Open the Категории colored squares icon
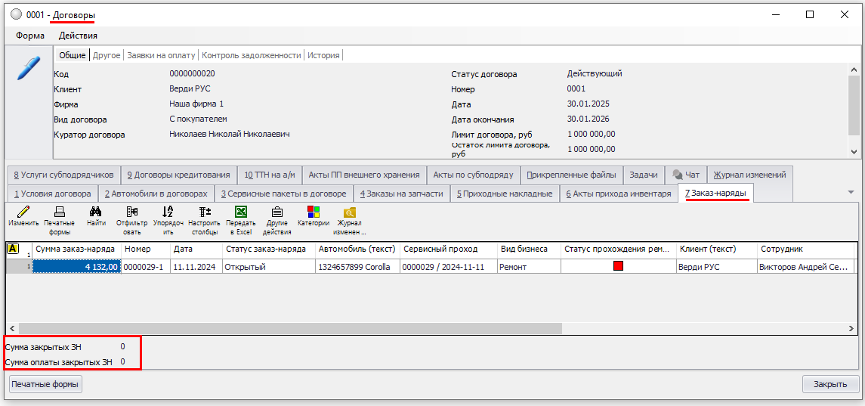 [314, 212]
